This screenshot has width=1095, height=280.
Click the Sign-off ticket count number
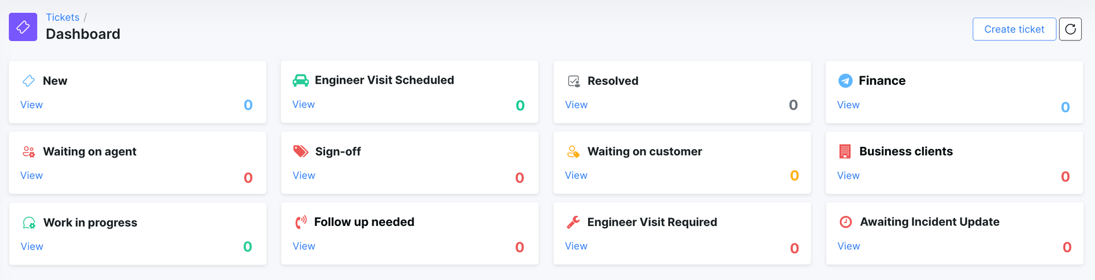coord(520,178)
